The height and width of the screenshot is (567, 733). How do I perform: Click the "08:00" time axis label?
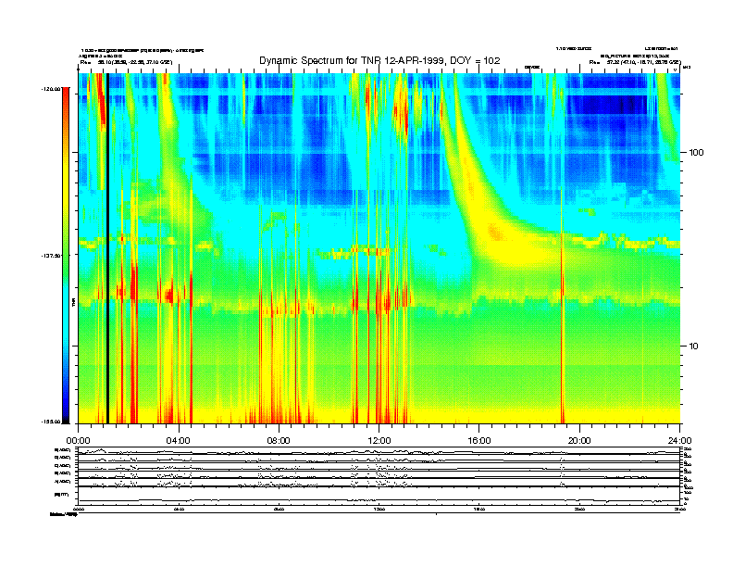click(279, 441)
